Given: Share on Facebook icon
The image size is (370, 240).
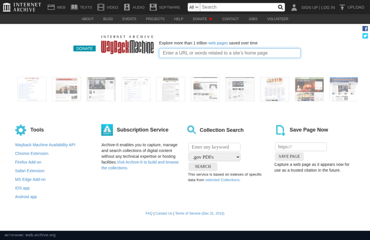Looking at the screenshot, I should (365, 29).
